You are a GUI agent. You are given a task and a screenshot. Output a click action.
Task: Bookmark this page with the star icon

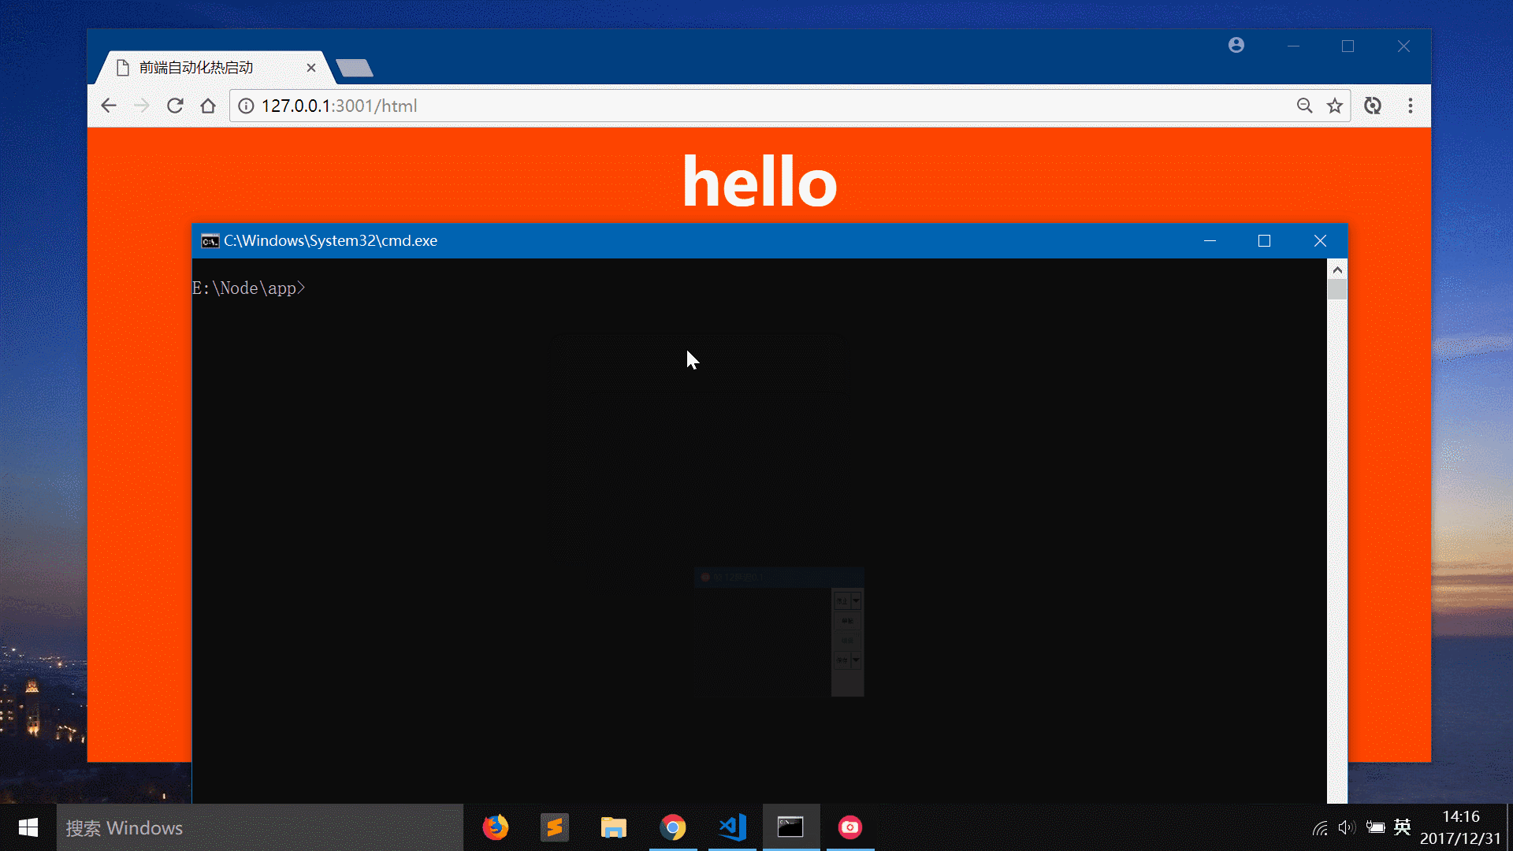1334,106
